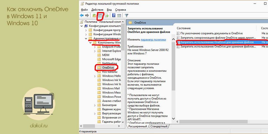Click the tree horizontal scroll left arrow
Viewport: 268px width, 134px height.
pos(81,126)
